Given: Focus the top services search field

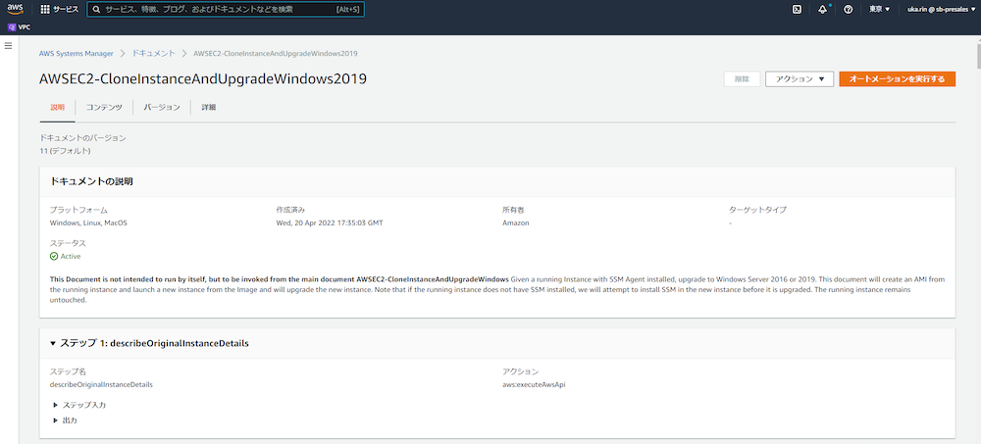Looking at the screenshot, I should coord(216,9).
